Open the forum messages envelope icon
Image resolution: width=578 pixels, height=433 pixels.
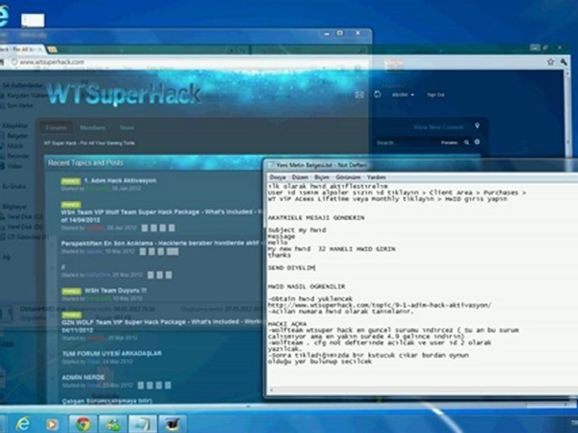pyautogui.click(x=359, y=94)
